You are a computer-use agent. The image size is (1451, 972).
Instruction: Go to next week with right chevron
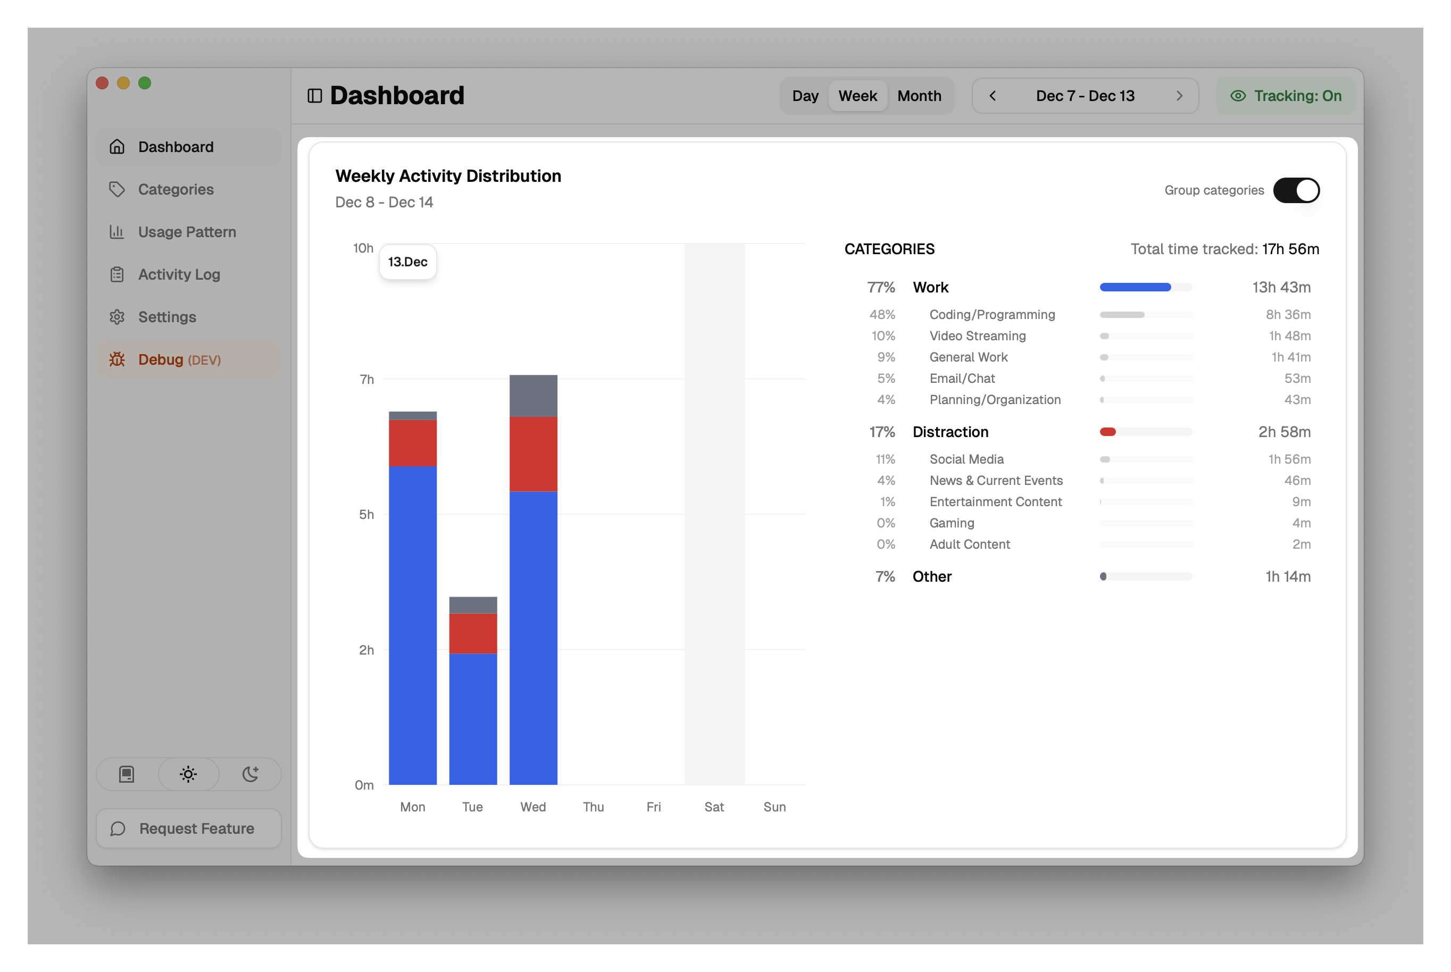click(1179, 96)
